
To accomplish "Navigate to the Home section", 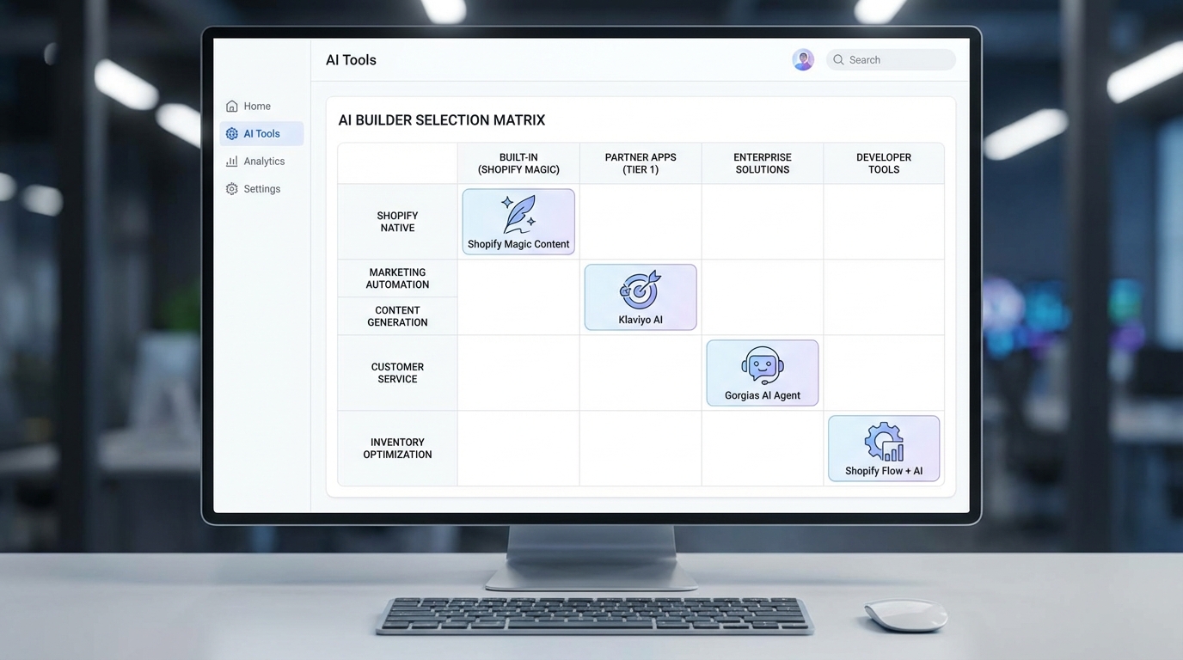I will click(258, 105).
